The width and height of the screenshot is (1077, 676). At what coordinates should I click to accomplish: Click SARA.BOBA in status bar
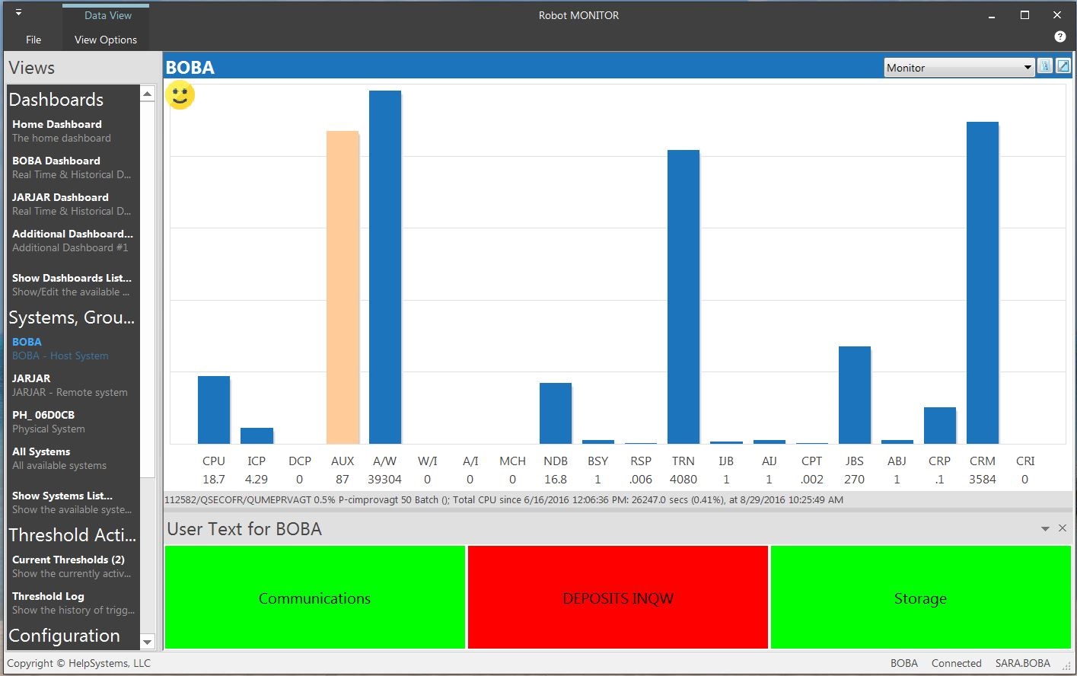tap(1023, 663)
